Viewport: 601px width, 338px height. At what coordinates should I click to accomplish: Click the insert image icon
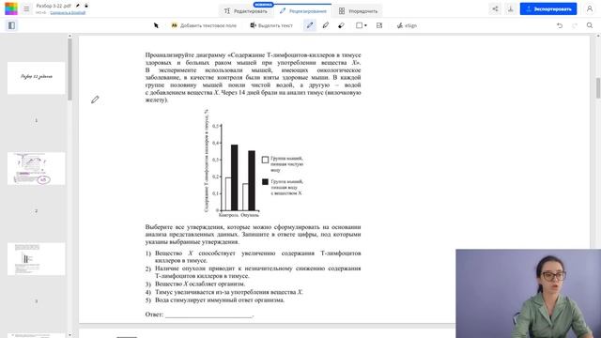379,25
